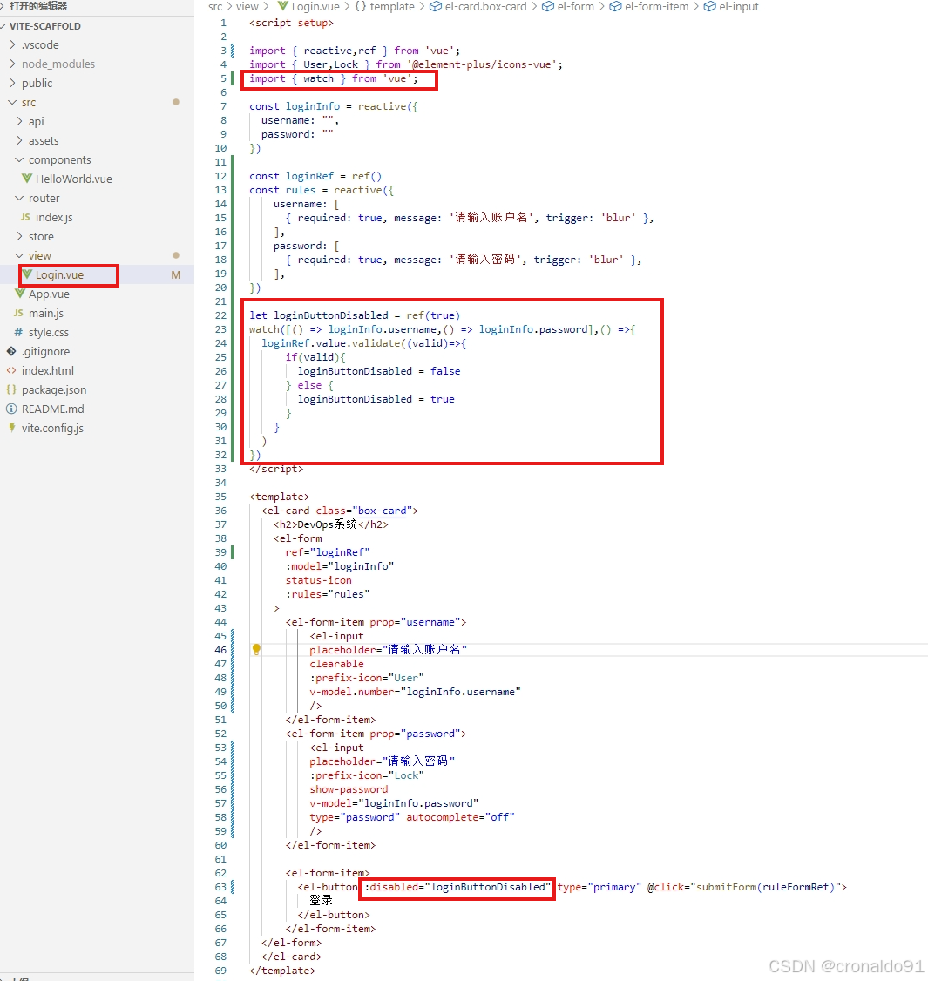The height and width of the screenshot is (981, 928).
Task: Click the 'status-icon' attribute on line 41
Action: point(319,580)
